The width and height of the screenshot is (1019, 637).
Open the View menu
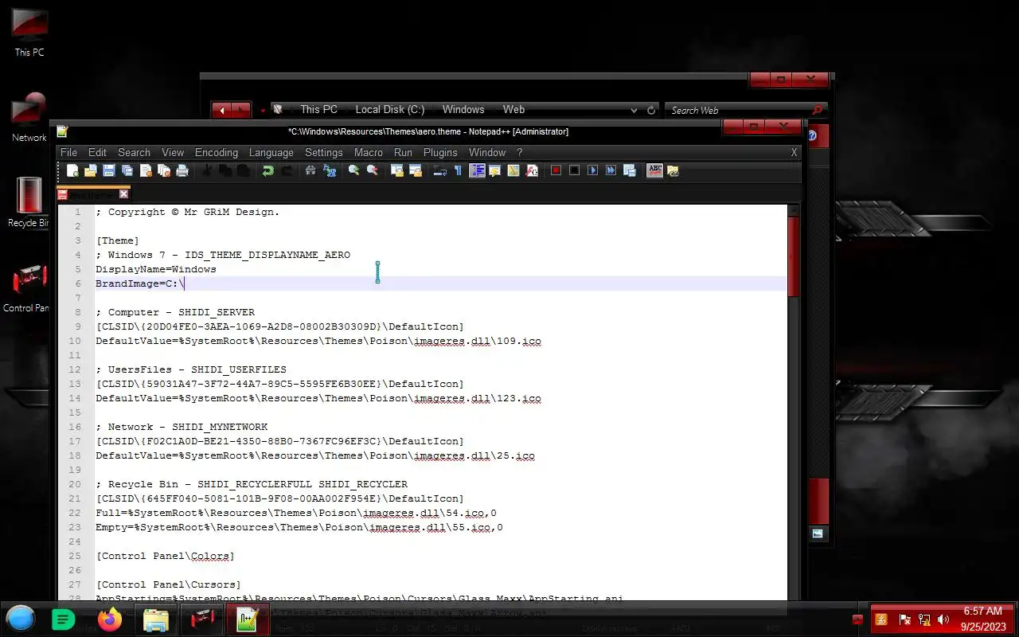point(173,152)
